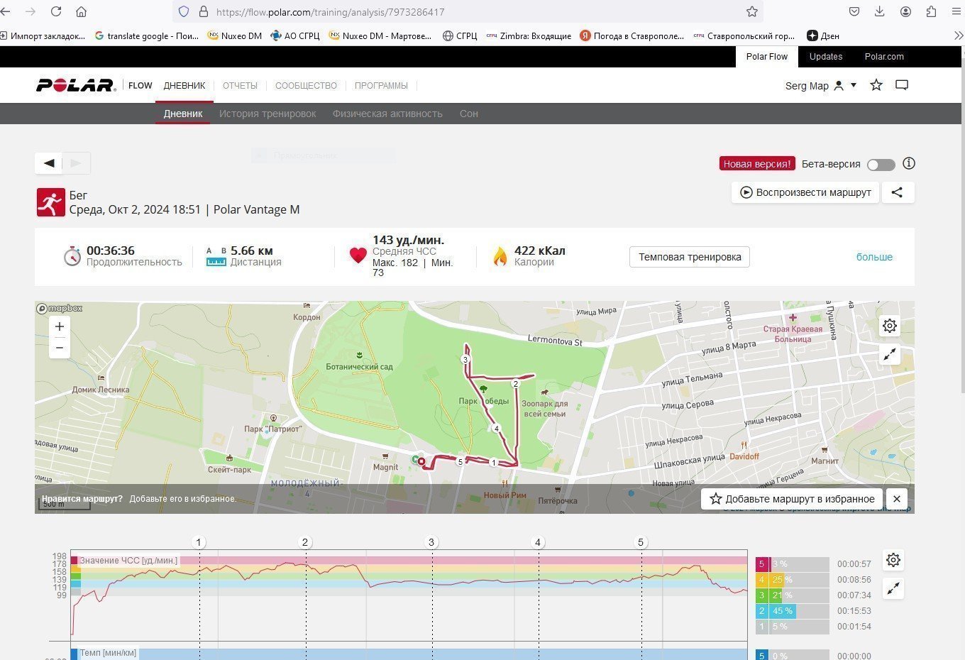The height and width of the screenshot is (660, 965).
Task: Click the red running sport icon
Action: [x=50, y=202]
